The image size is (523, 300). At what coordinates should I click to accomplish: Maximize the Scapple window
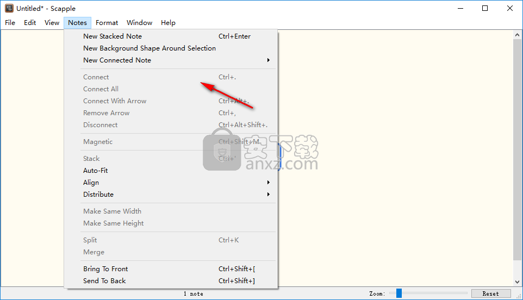coord(485,8)
